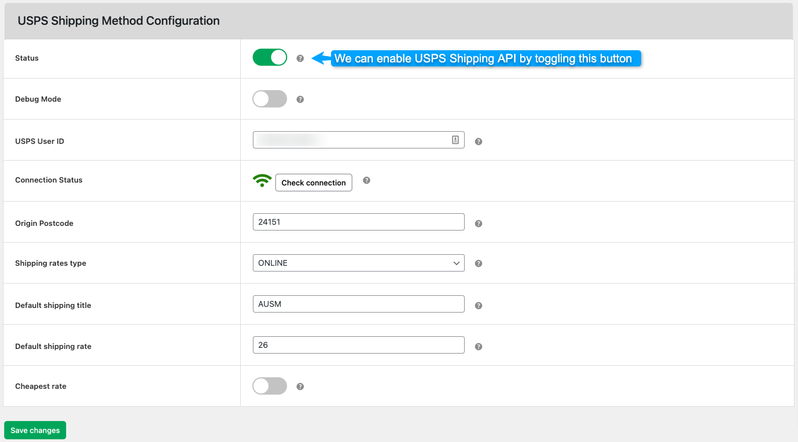
Task: View help for Shipping rates type
Action: click(x=478, y=263)
